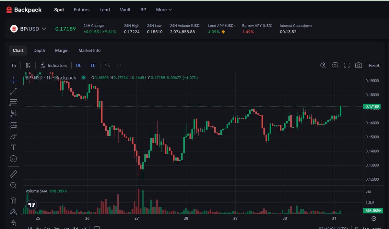Switch chart to fullscreen mode
Image resolution: width=389 pixels, height=229 pixels.
[x=347, y=65]
